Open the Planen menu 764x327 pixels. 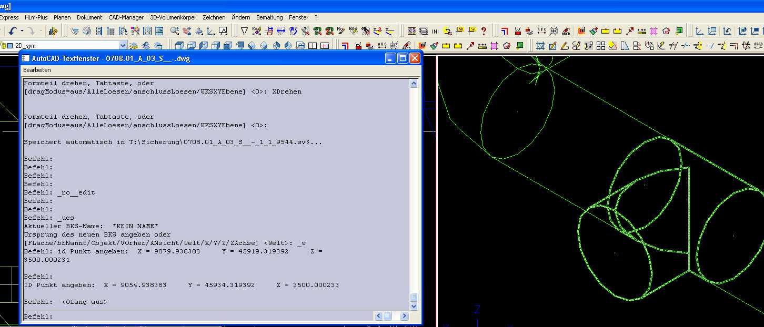pyautogui.click(x=62, y=17)
